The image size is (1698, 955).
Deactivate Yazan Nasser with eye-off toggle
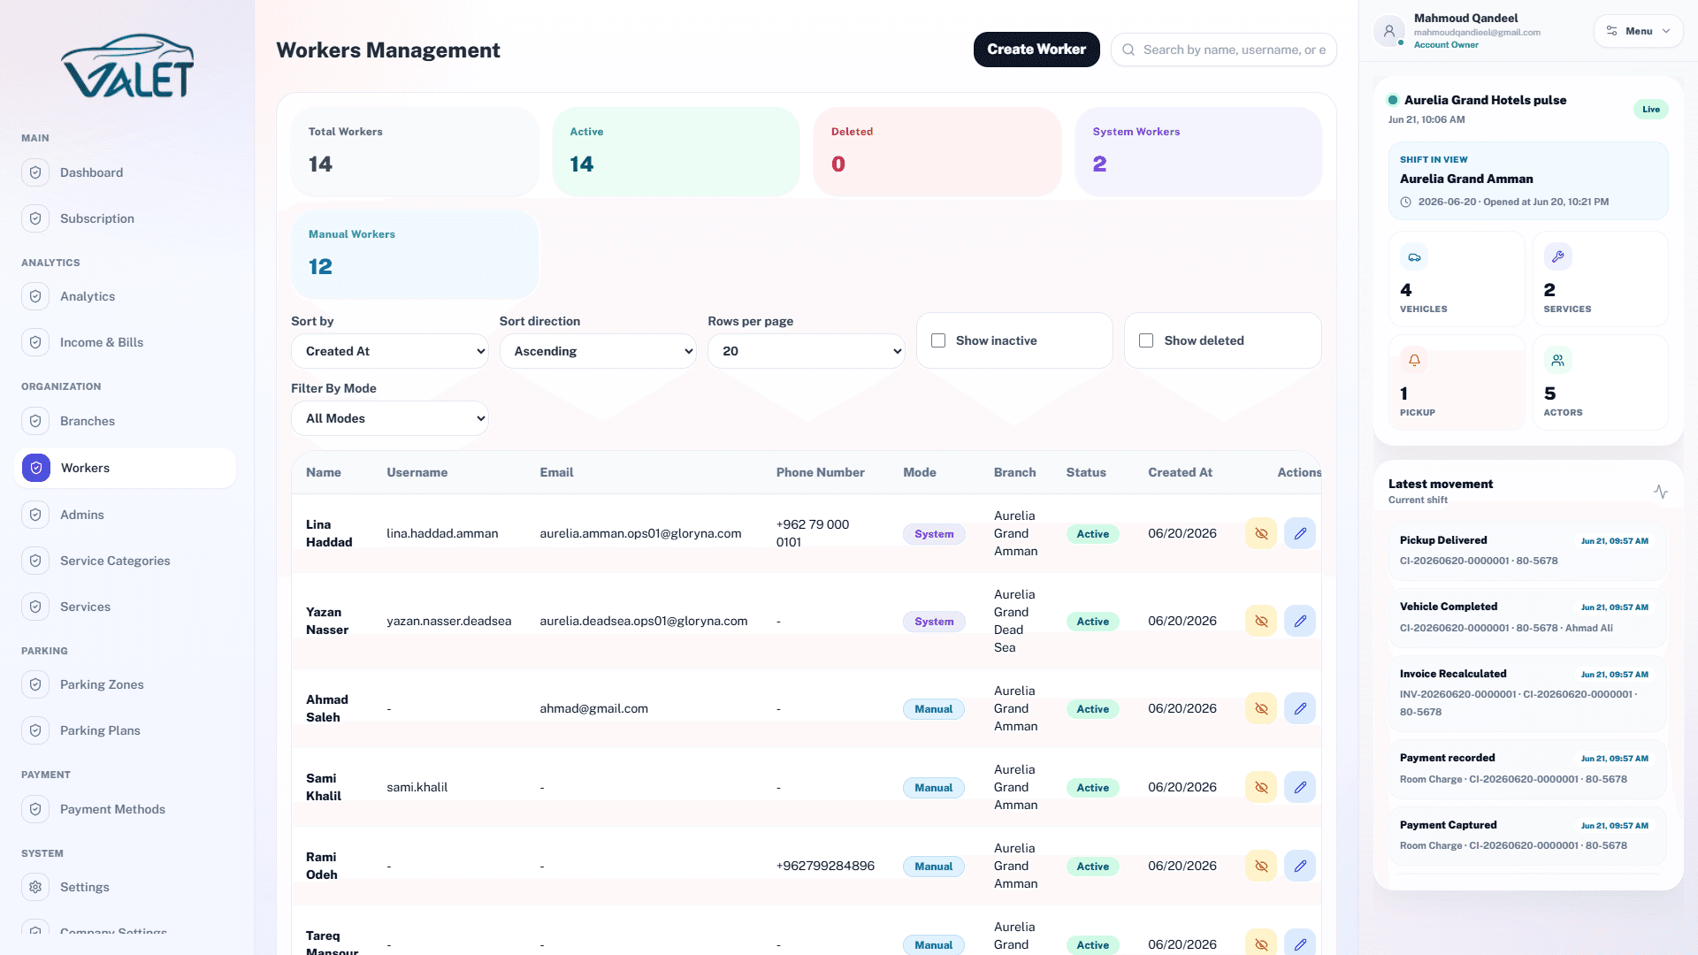(x=1261, y=621)
